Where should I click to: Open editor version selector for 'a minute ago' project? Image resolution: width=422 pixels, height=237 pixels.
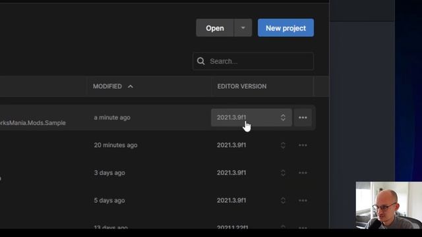[x=251, y=117]
